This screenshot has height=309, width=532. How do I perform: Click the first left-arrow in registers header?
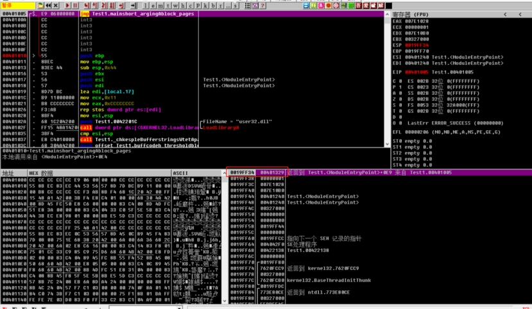point(505,14)
